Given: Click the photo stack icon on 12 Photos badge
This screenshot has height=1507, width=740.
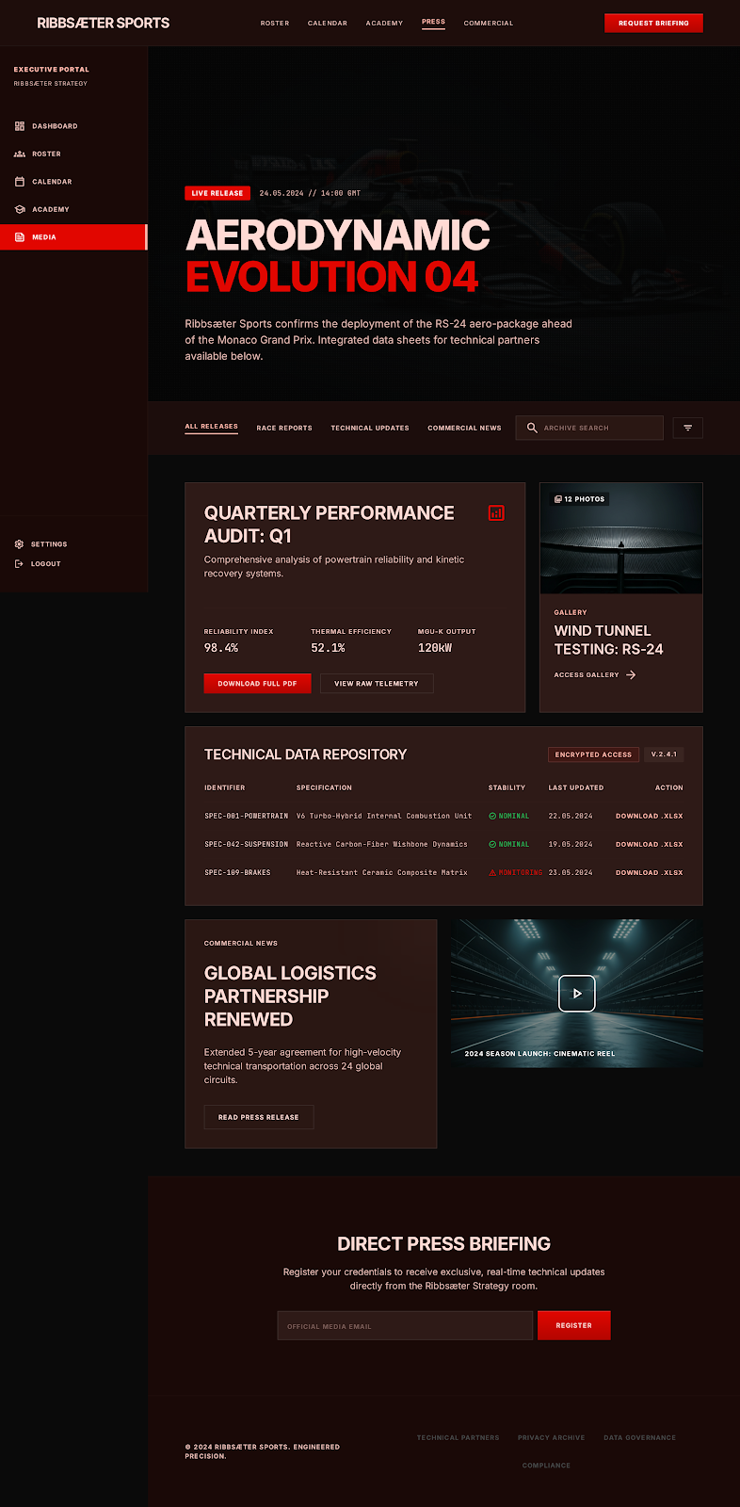Looking at the screenshot, I should click(558, 499).
